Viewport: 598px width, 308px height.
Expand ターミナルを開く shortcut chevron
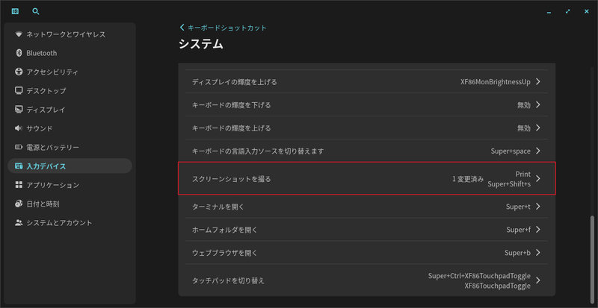(x=538, y=207)
